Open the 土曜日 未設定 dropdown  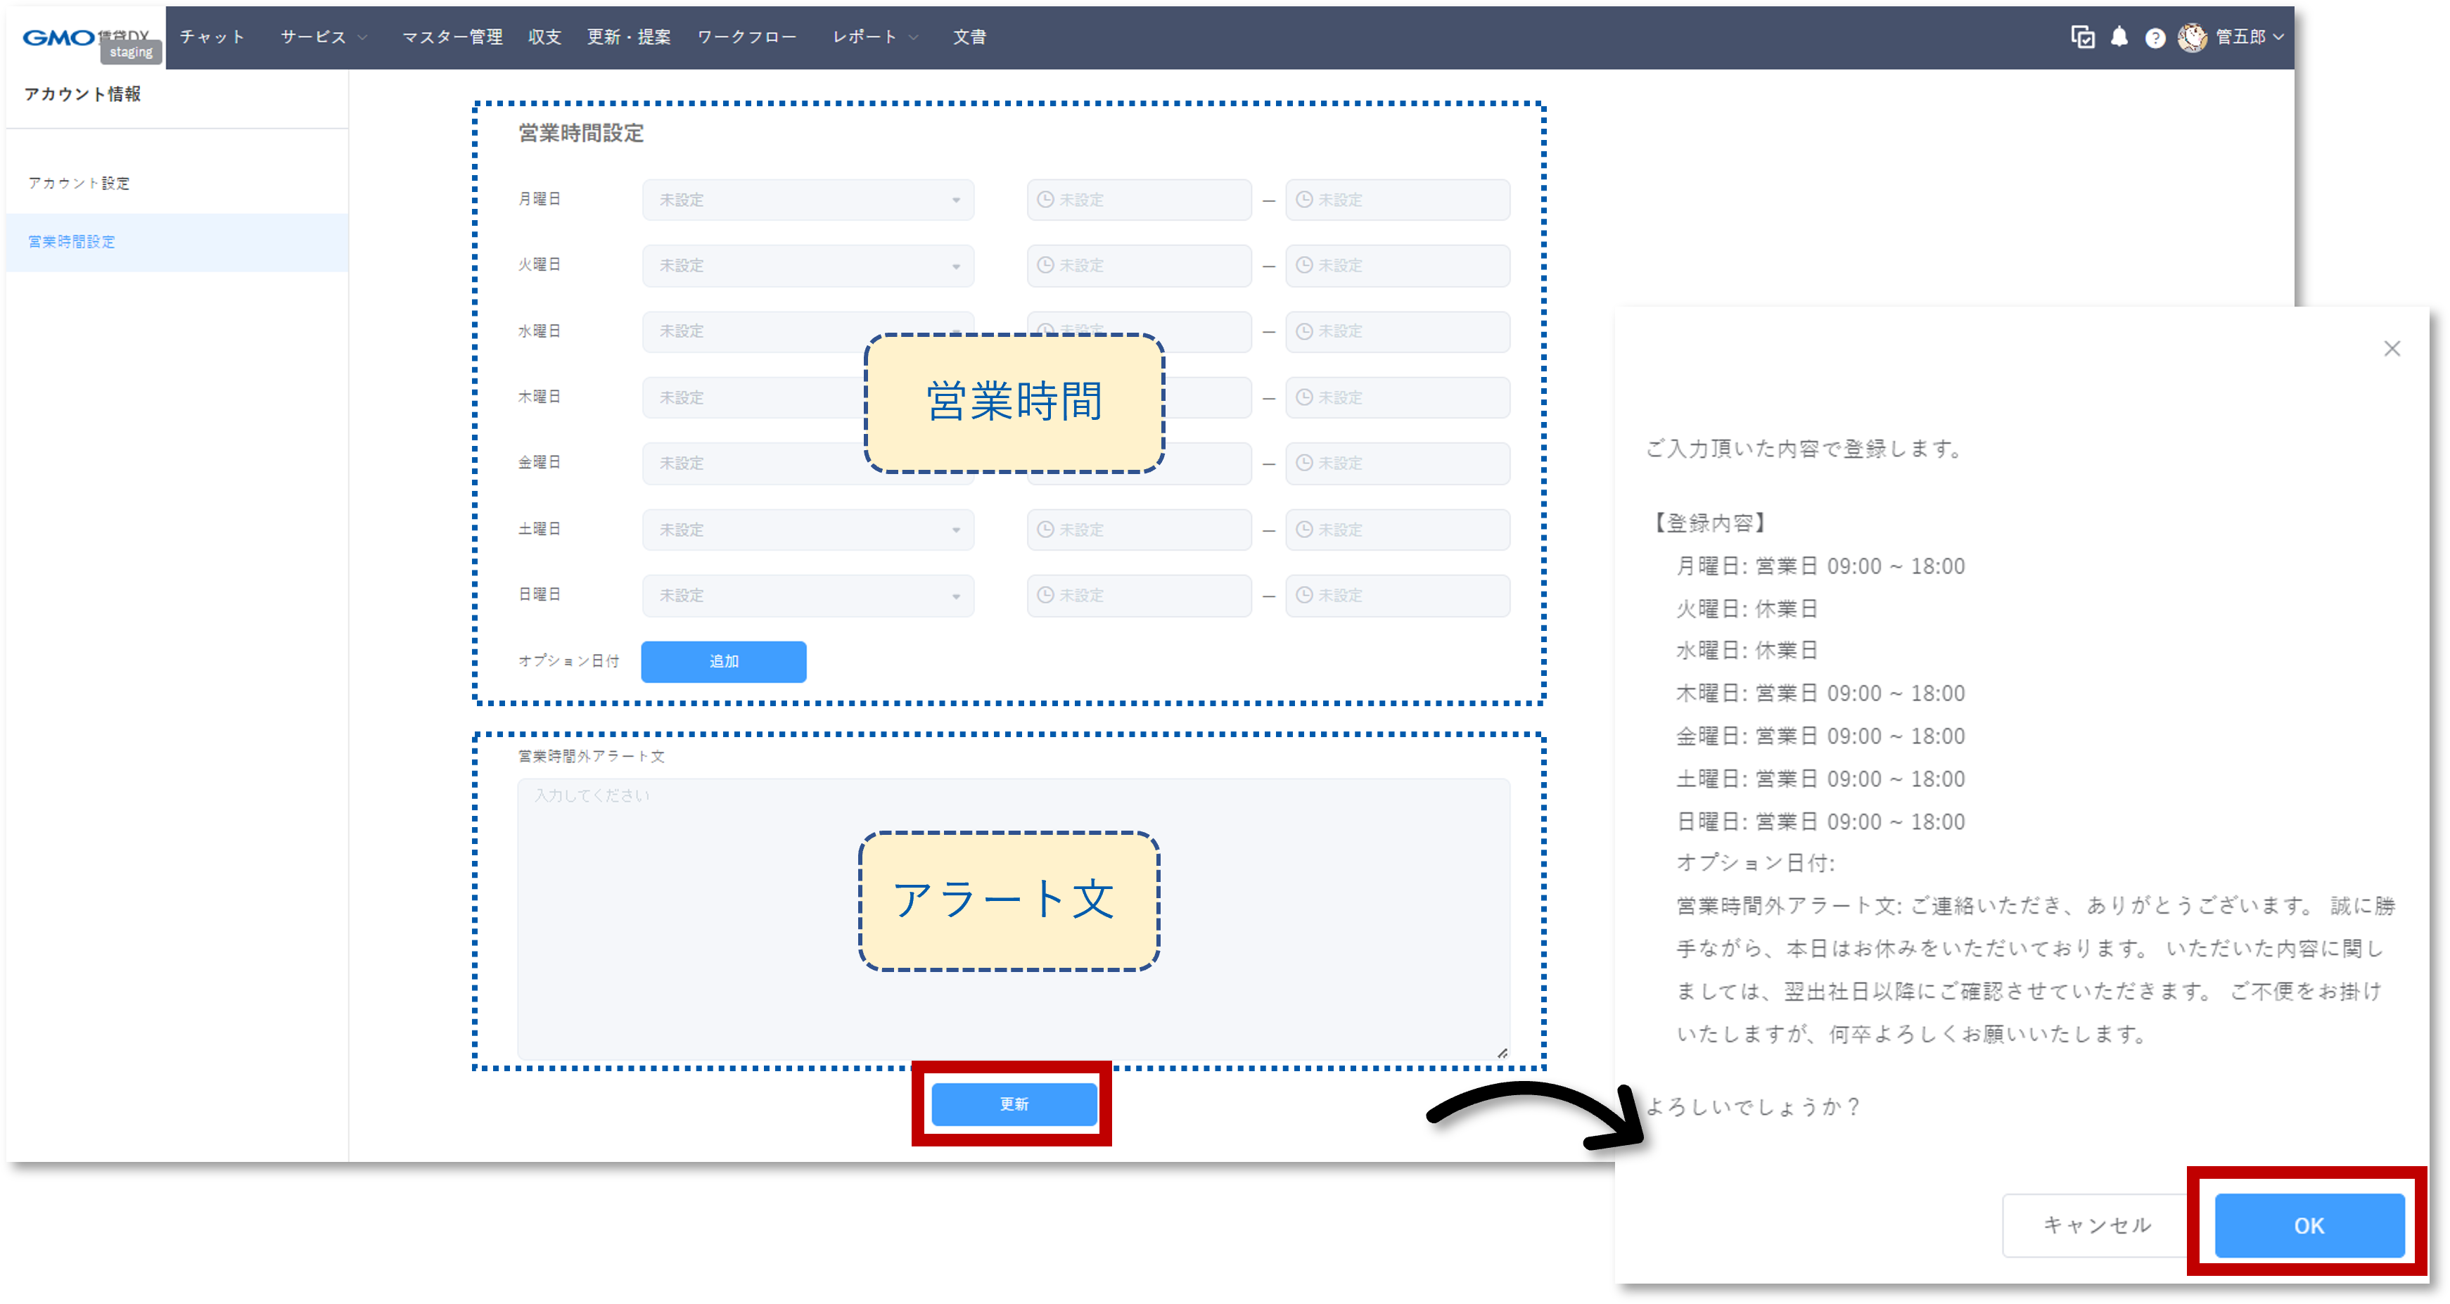point(808,530)
